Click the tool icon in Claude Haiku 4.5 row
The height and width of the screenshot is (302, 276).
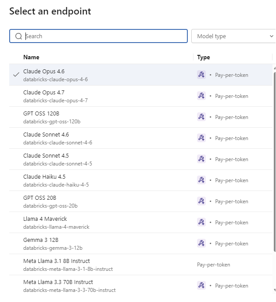201,180
